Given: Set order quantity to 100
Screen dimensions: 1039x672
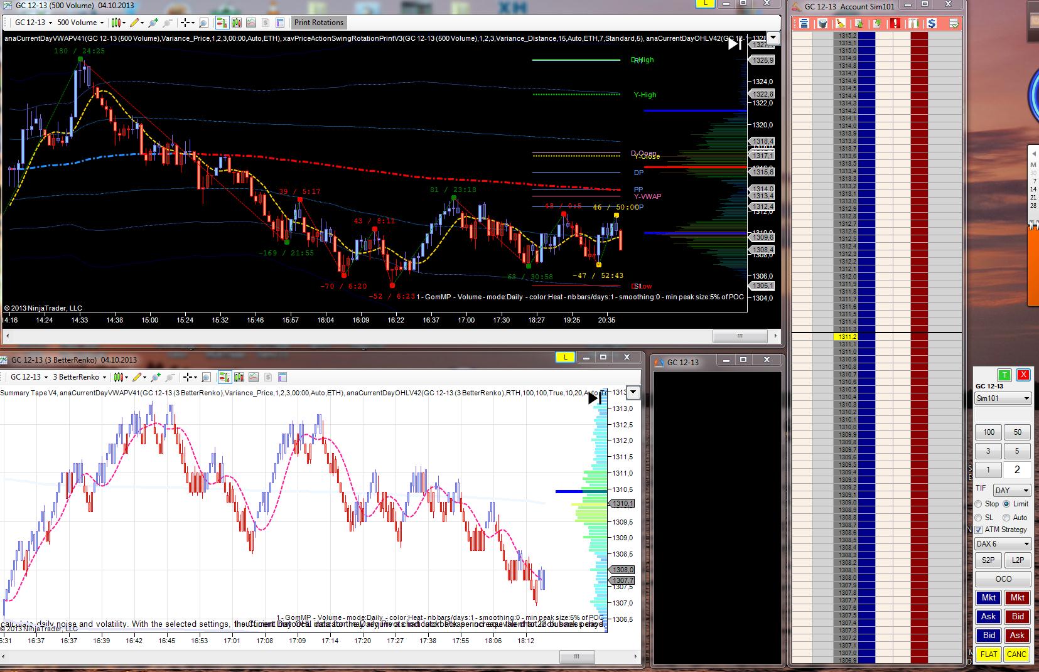Looking at the screenshot, I should pyautogui.click(x=988, y=432).
